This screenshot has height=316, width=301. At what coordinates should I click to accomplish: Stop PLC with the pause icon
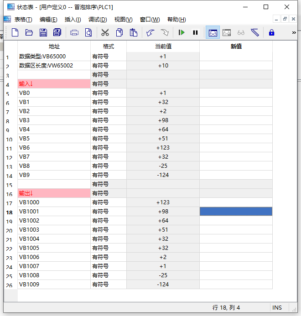pos(195,32)
